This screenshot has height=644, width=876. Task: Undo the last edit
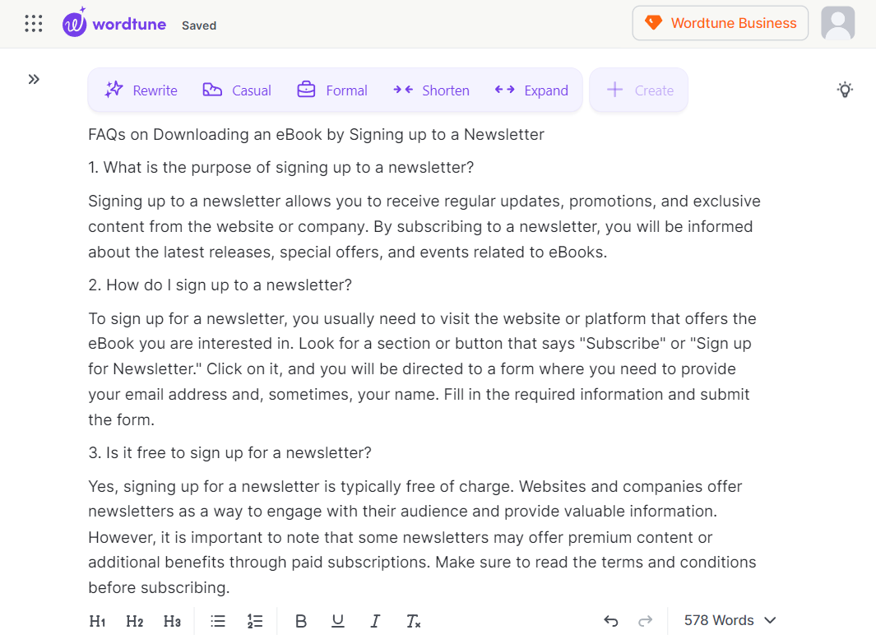(610, 620)
